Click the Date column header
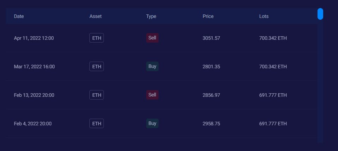The image size is (338, 151). [x=19, y=16]
